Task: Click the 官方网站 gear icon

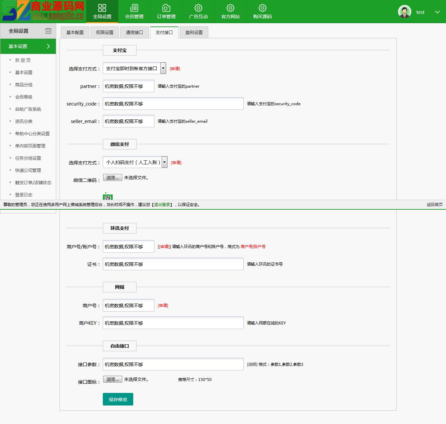Action: 230,8
